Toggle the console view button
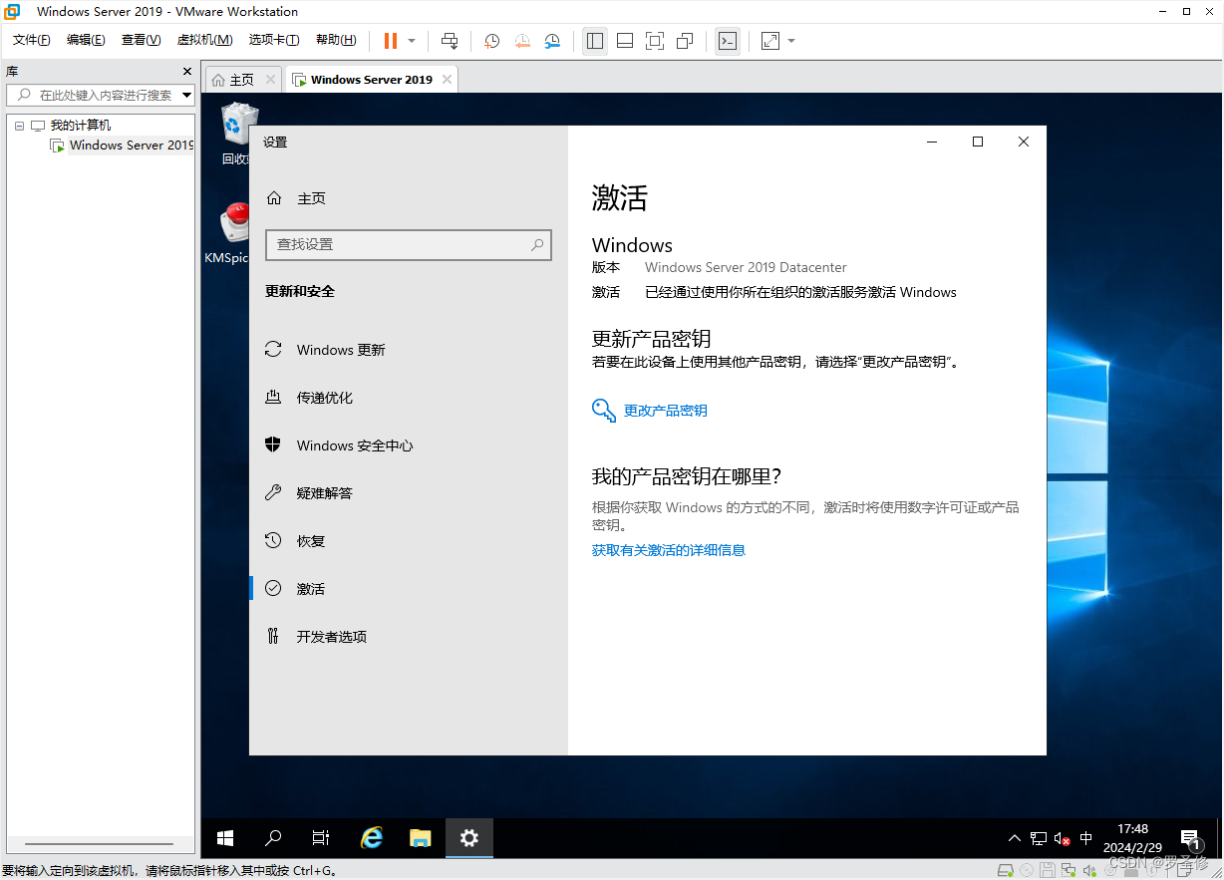Screen dimensions: 1224x880 coord(728,41)
